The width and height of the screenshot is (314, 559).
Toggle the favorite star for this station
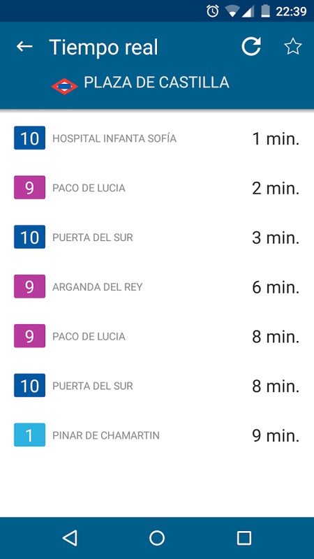[292, 47]
